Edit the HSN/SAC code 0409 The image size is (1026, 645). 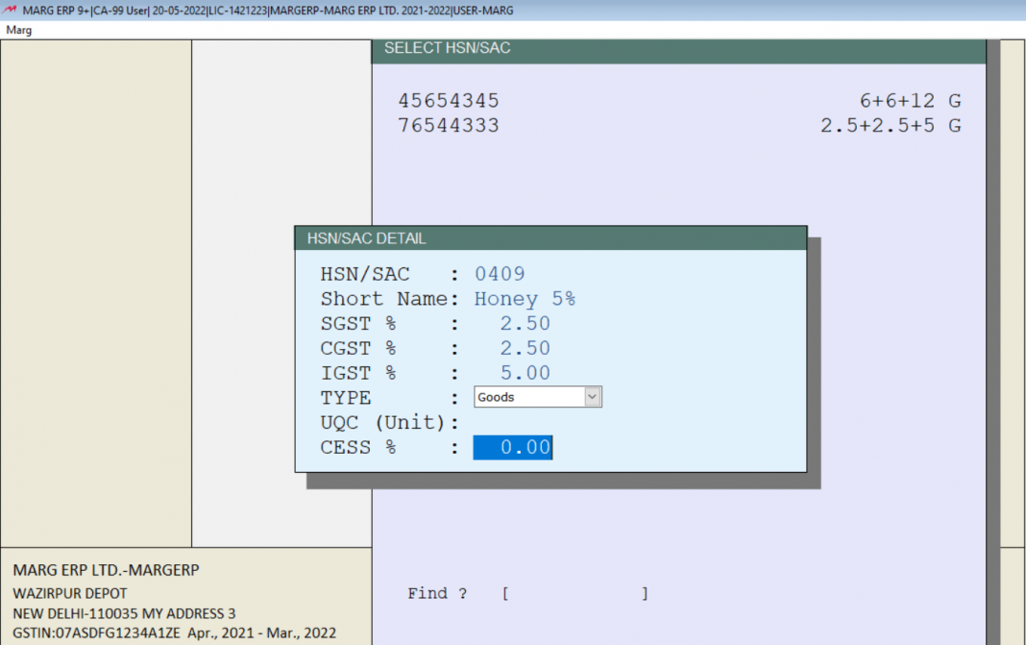coord(500,274)
